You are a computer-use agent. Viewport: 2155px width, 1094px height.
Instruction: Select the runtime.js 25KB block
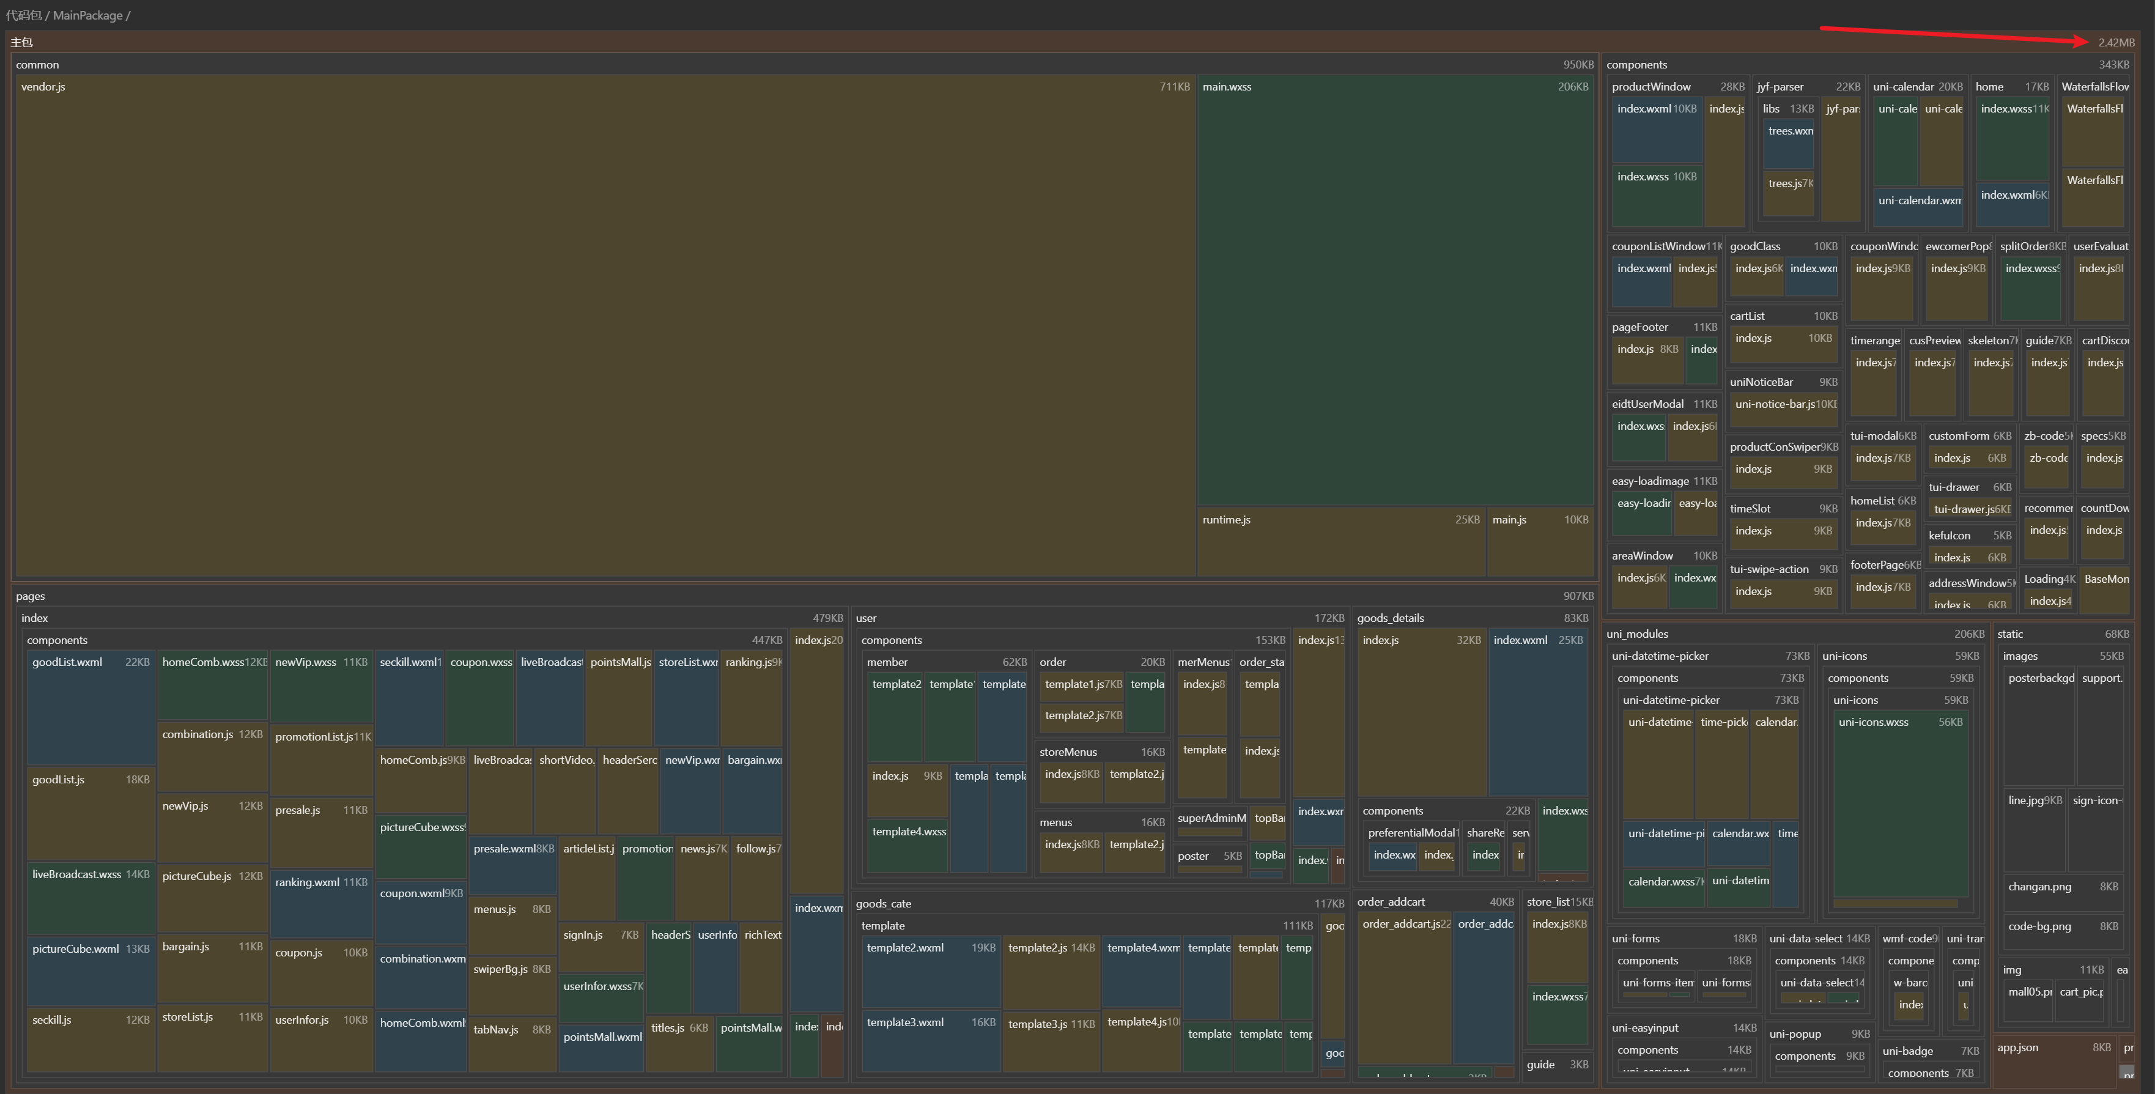click(x=1341, y=542)
